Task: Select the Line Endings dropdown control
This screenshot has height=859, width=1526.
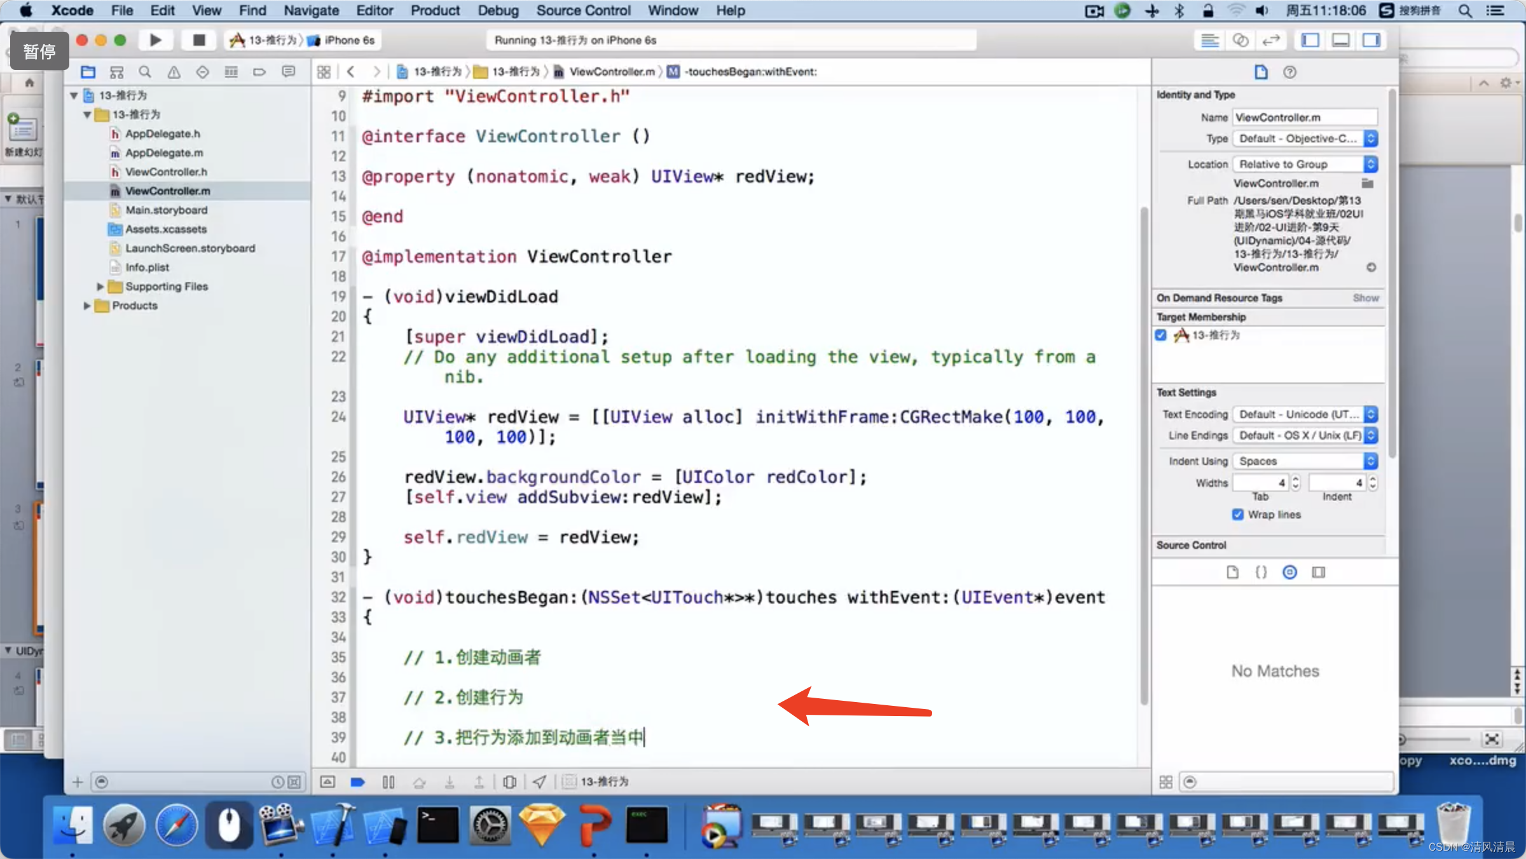Action: coord(1305,435)
